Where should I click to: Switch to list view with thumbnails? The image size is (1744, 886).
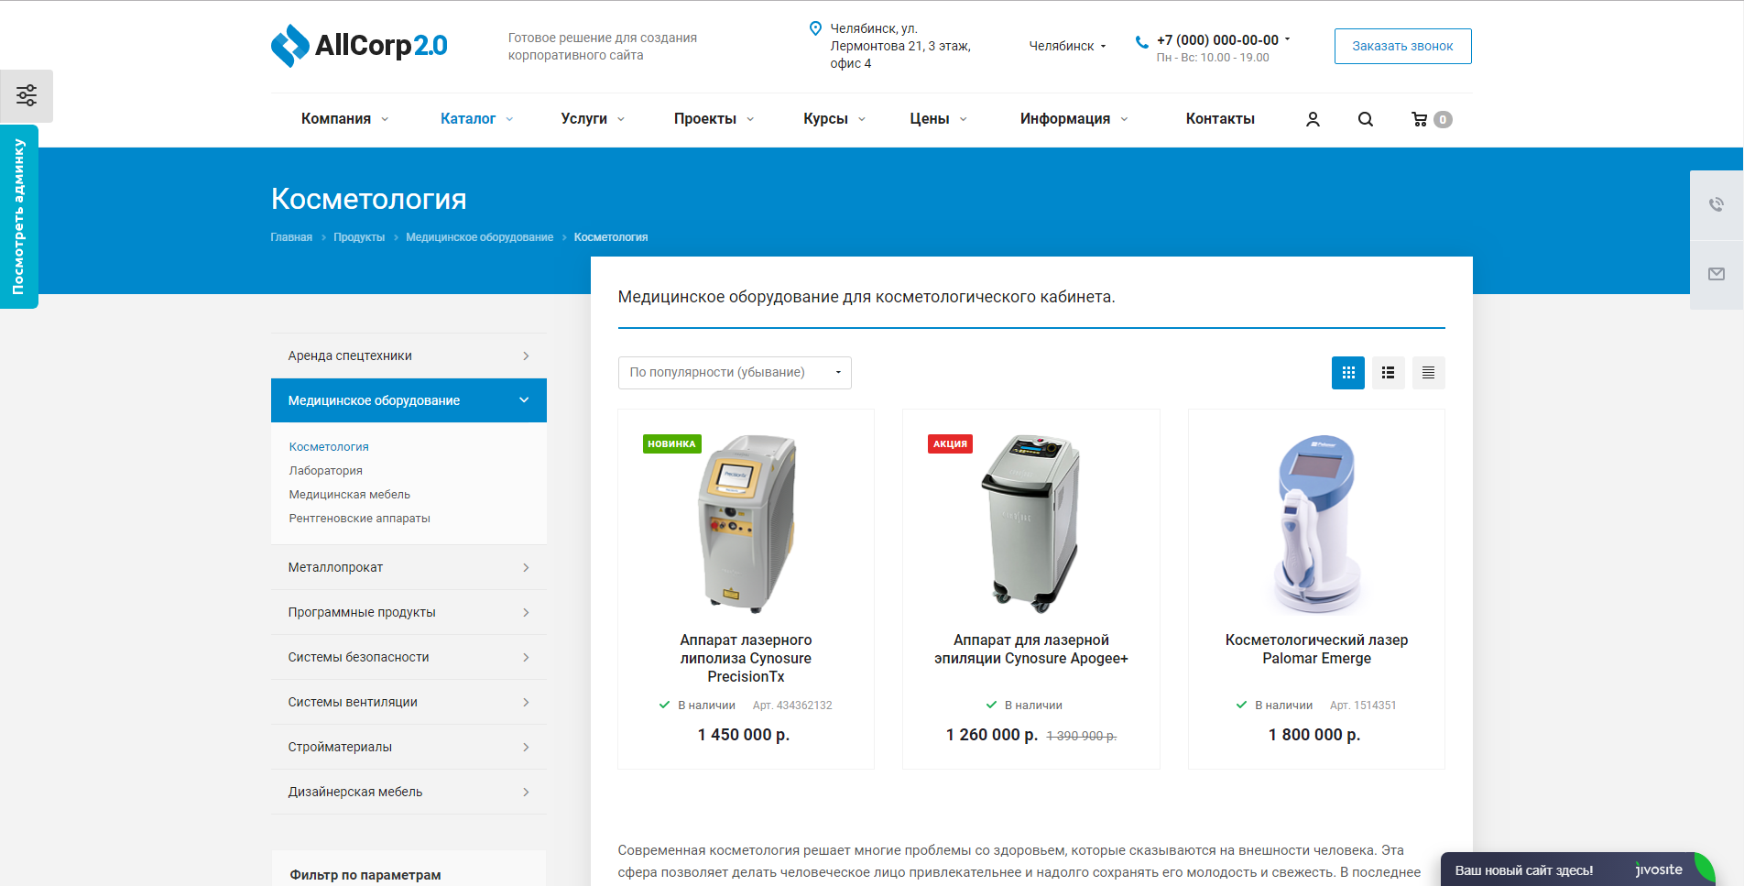(1388, 373)
